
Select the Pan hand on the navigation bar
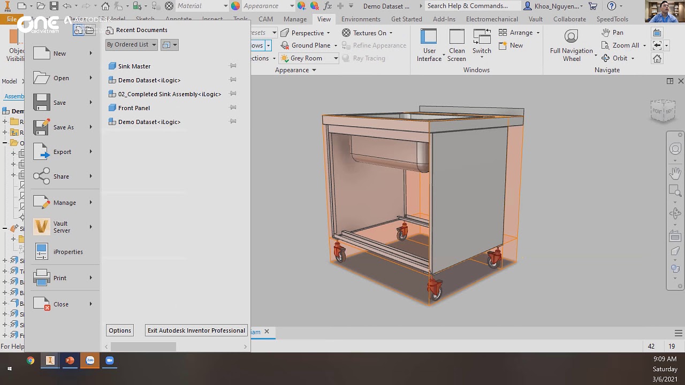tap(675, 173)
